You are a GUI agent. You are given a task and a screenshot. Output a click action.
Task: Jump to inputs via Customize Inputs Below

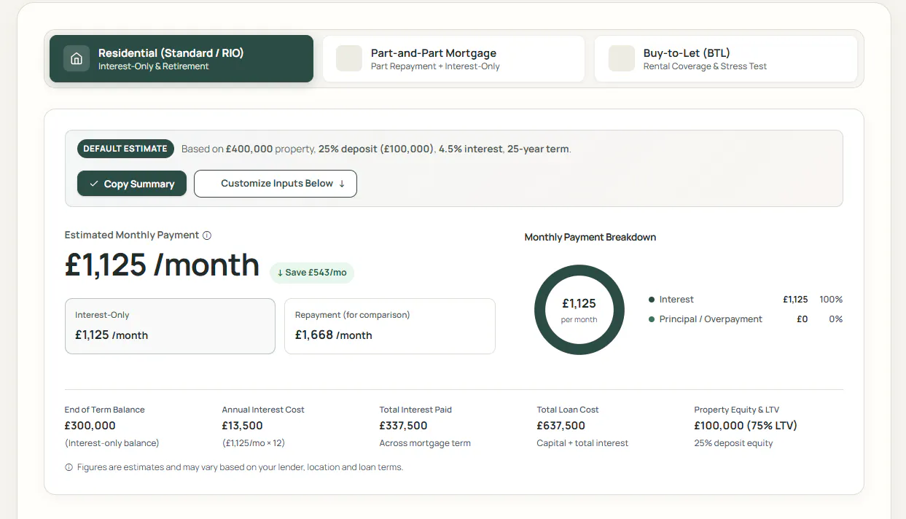coord(276,184)
